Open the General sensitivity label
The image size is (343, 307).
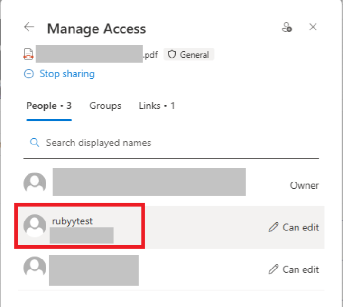pos(189,54)
